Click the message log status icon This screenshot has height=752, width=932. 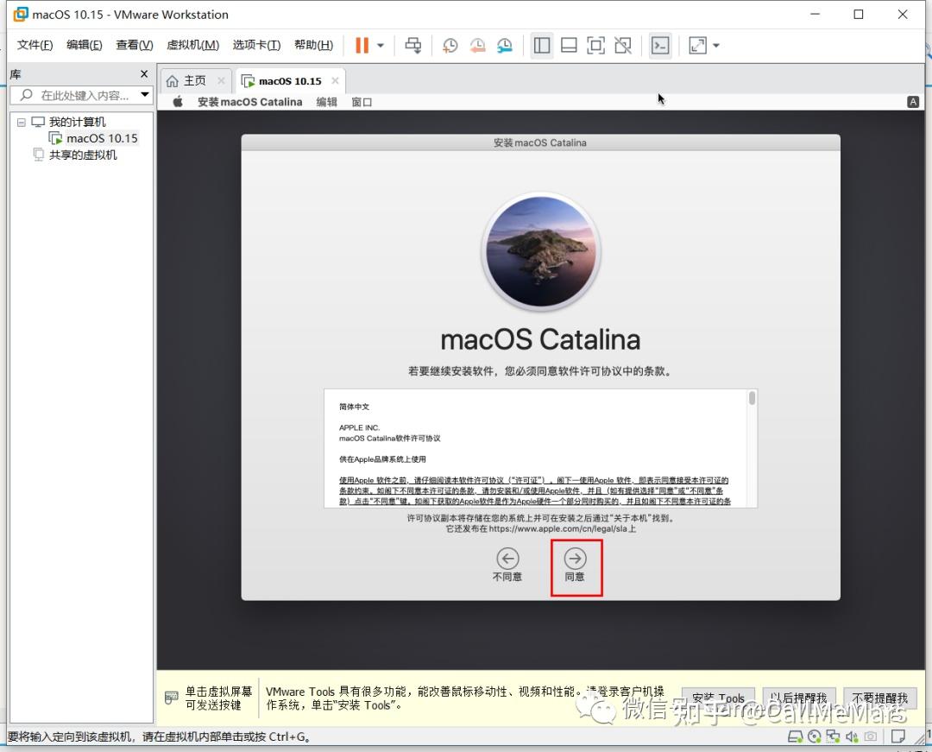[897, 736]
